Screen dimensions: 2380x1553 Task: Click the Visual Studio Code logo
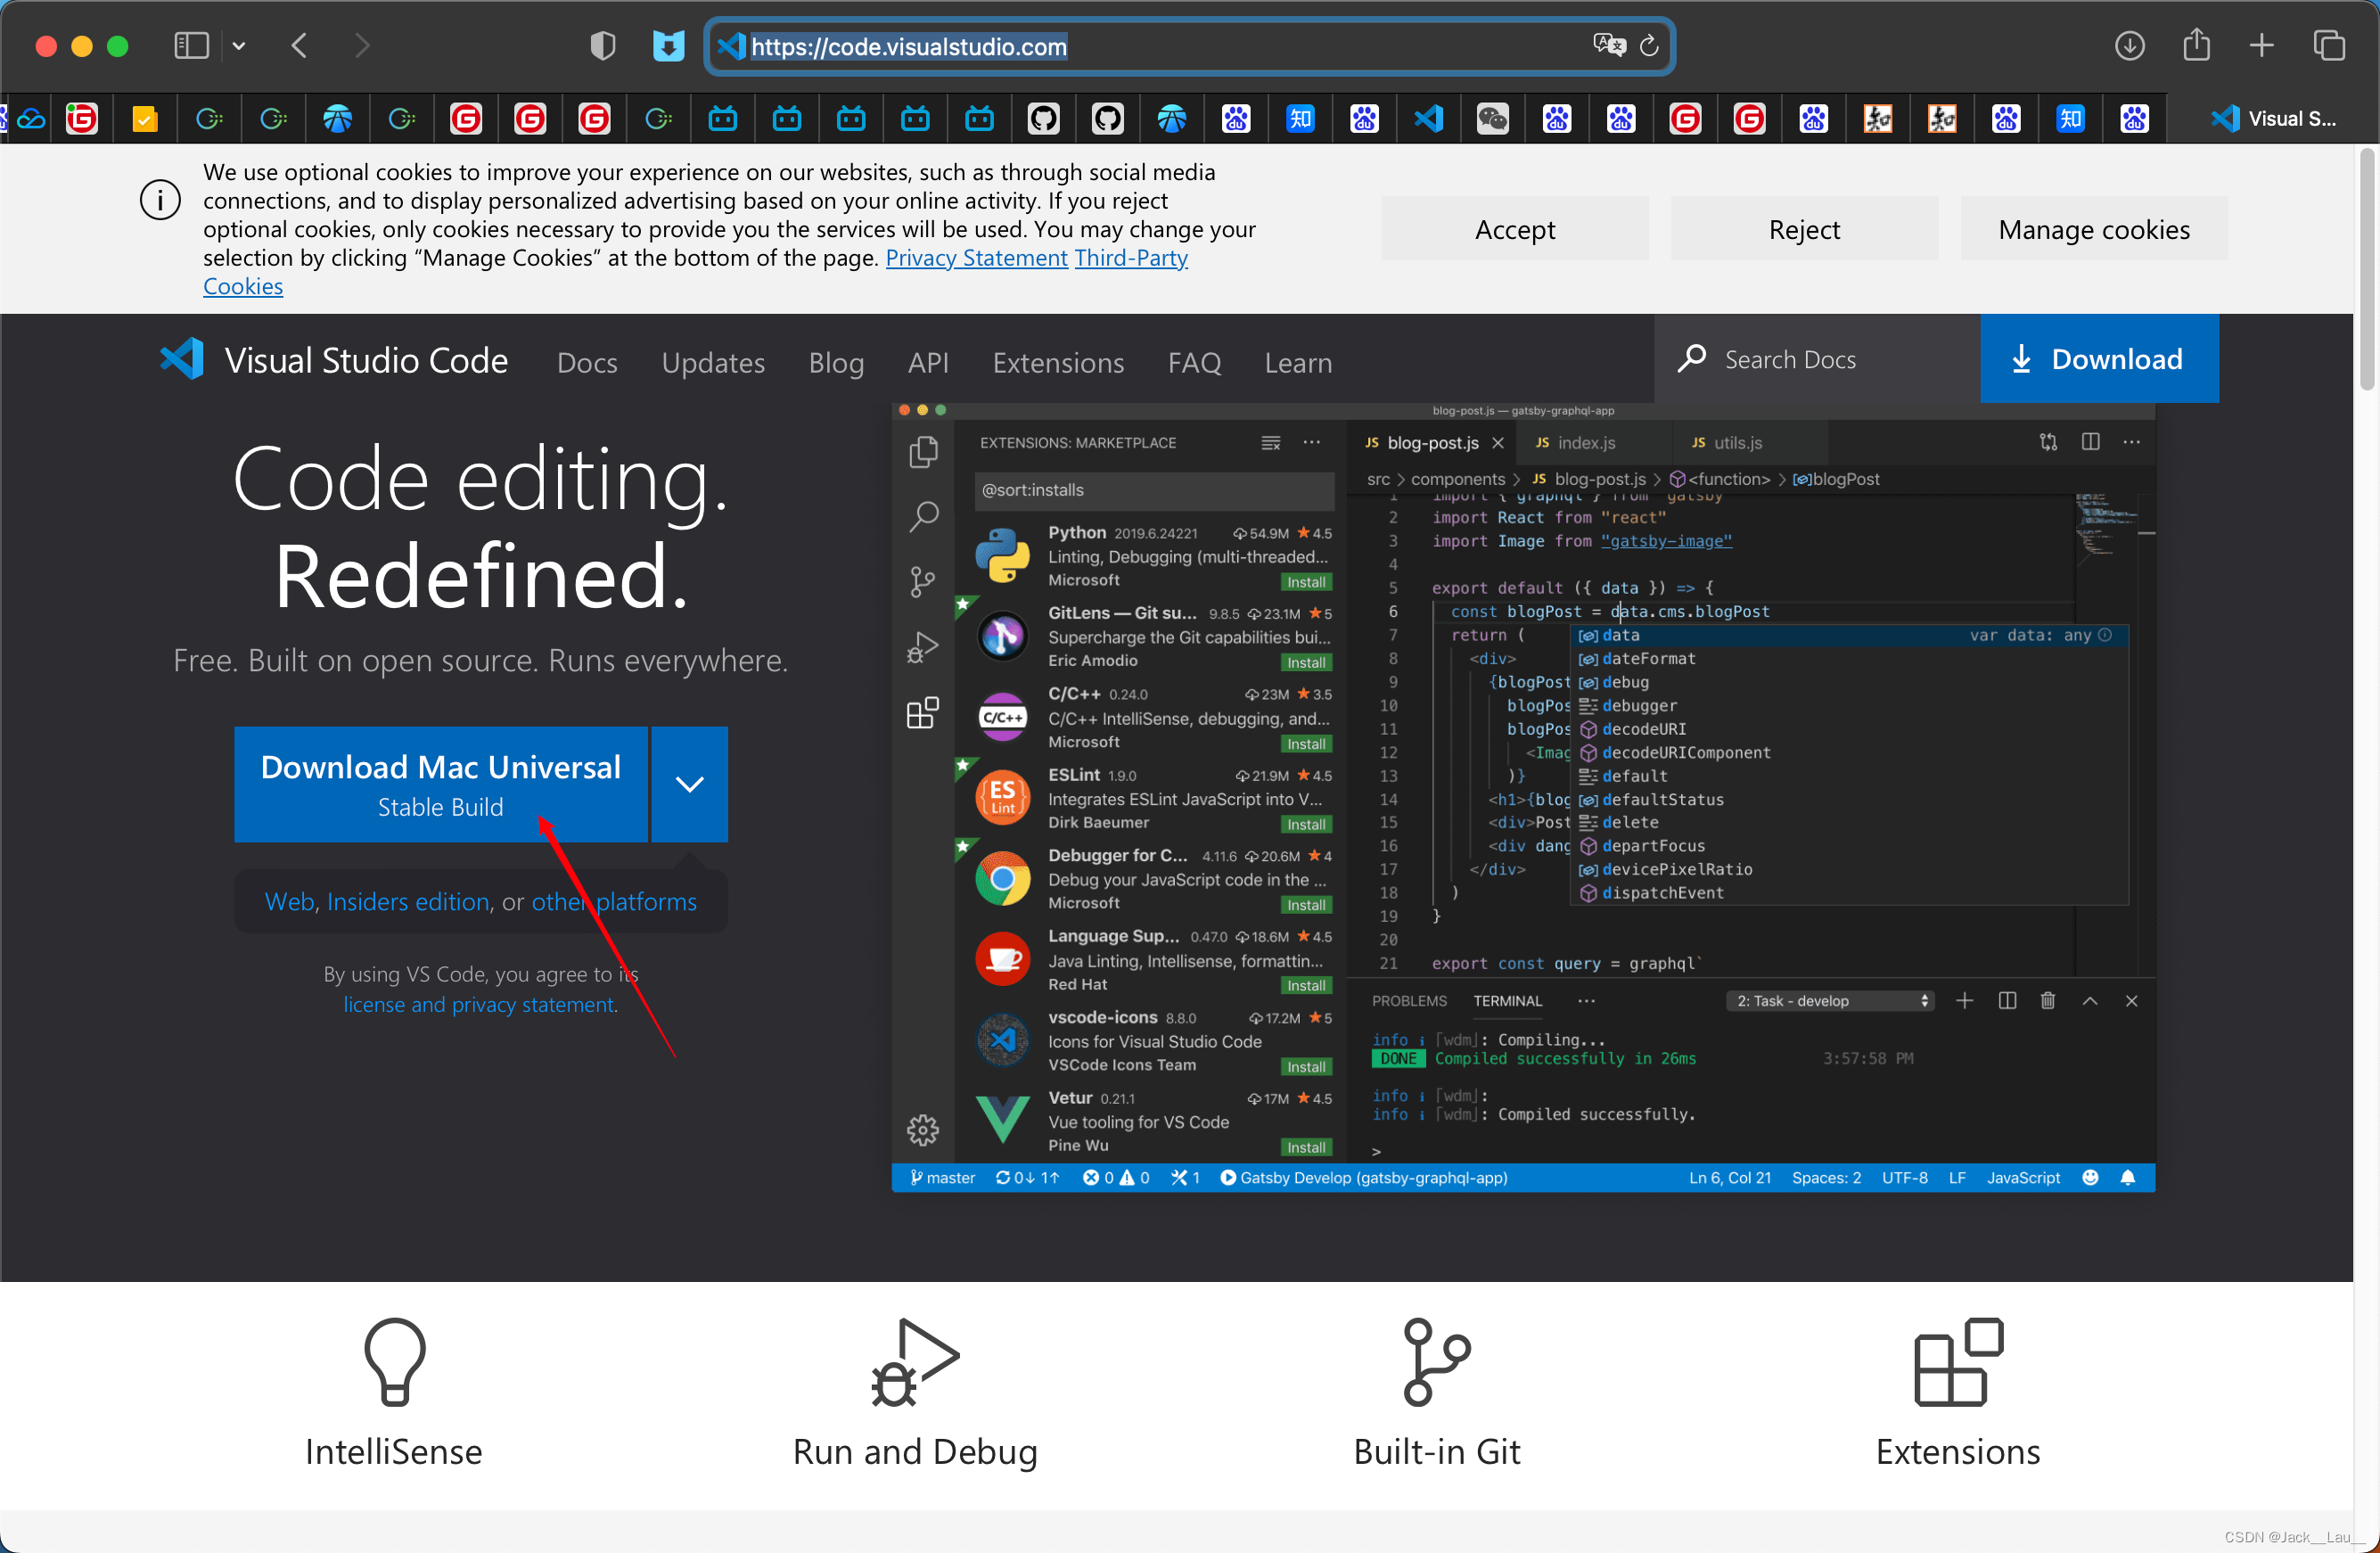point(182,360)
